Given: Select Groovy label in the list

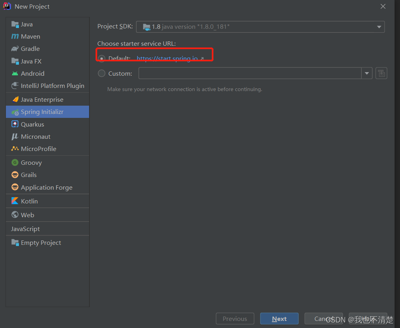Looking at the screenshot, I should [x=32, y=162].
